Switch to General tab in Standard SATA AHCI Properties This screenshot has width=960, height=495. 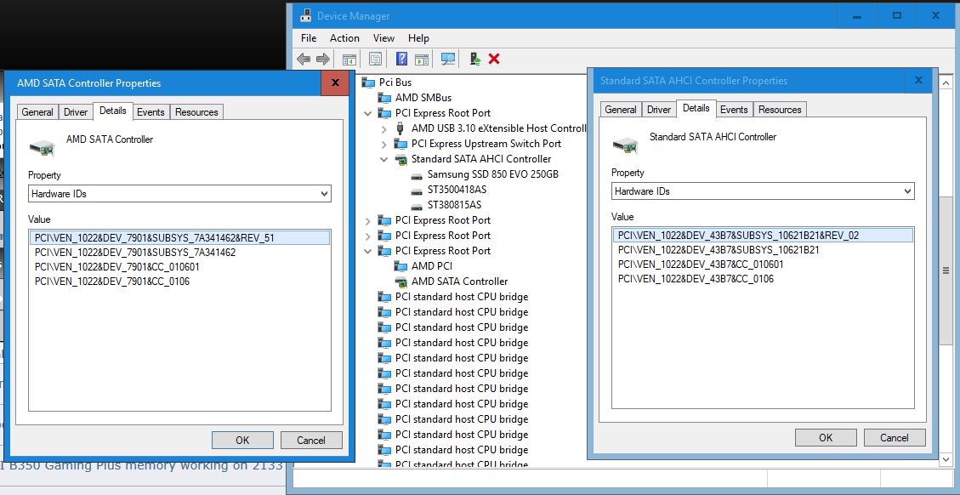tap(621, 110)
